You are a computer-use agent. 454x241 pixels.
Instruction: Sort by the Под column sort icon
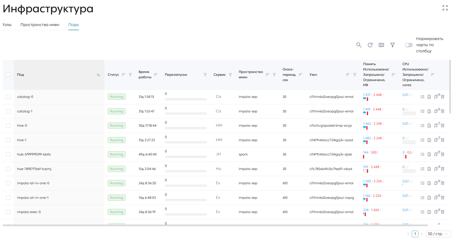pyautogui.click(x=99, y=75)
